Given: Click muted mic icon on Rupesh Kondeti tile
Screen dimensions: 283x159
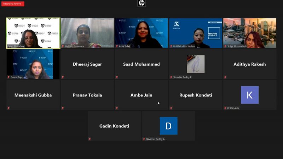Looking at the screenshot, I should tap(171, 108).
